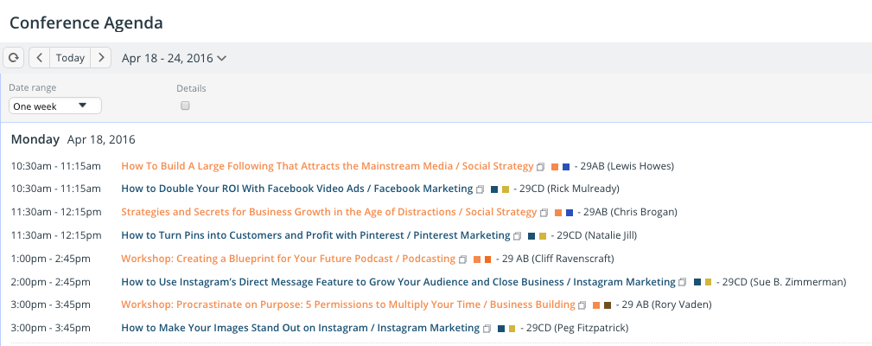Open Strategies and Secrets for Business Growth link
Screen dimensions: 872x346
(329, 212)
